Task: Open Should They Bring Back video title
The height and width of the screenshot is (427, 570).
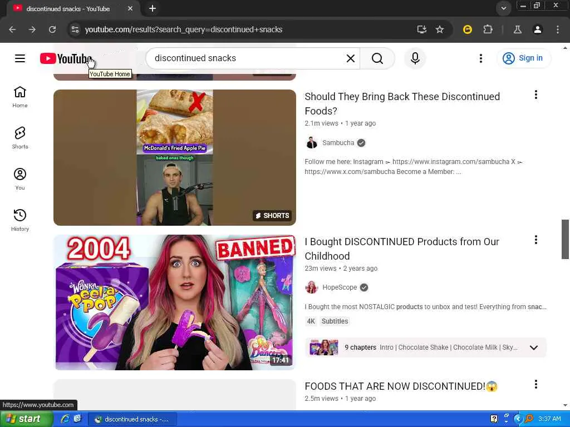Action: point(402,103)
